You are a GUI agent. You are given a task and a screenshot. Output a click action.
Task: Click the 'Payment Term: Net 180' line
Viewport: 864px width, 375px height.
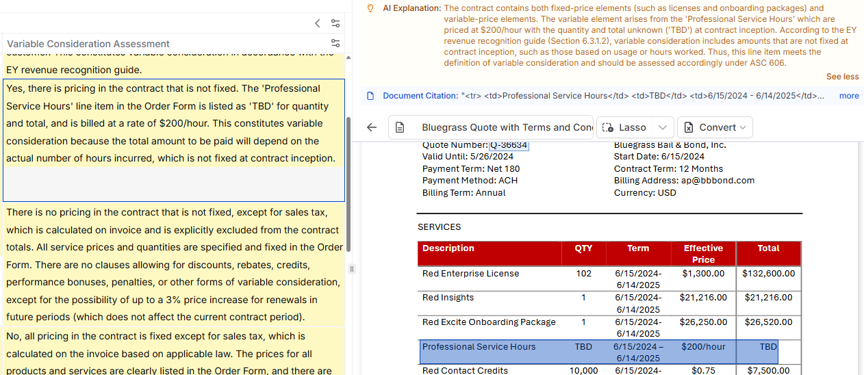pyautogui.click(x=471, y=168)
